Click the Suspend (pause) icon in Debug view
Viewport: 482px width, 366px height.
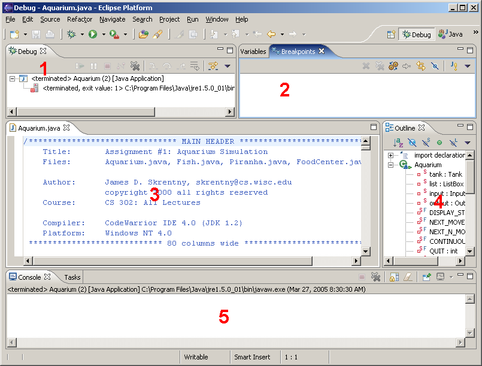click(93, 66)
